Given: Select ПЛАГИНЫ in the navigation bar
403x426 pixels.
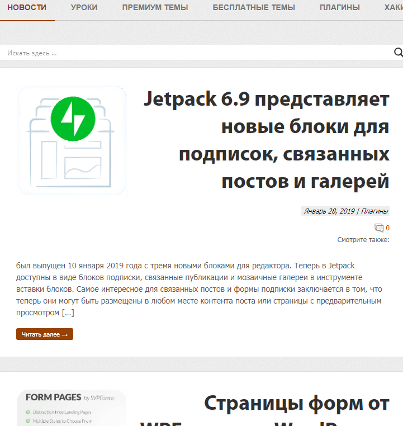Looking at the screenshot, I should [340, 8].
